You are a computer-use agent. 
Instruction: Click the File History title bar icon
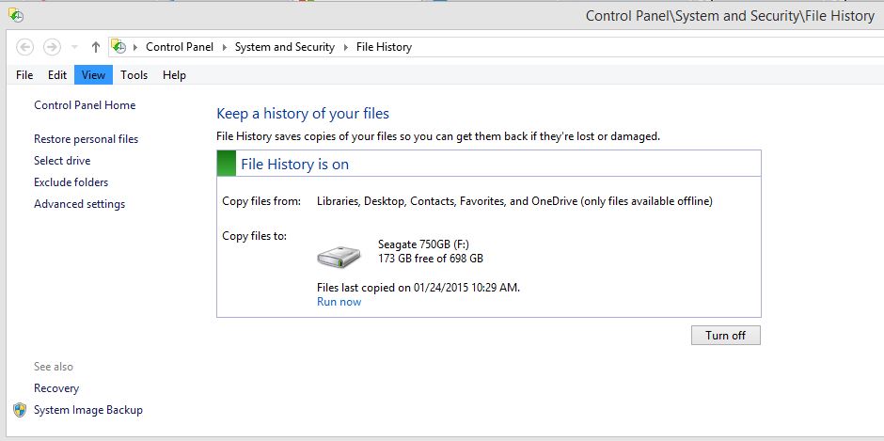(x=16, y=16)
